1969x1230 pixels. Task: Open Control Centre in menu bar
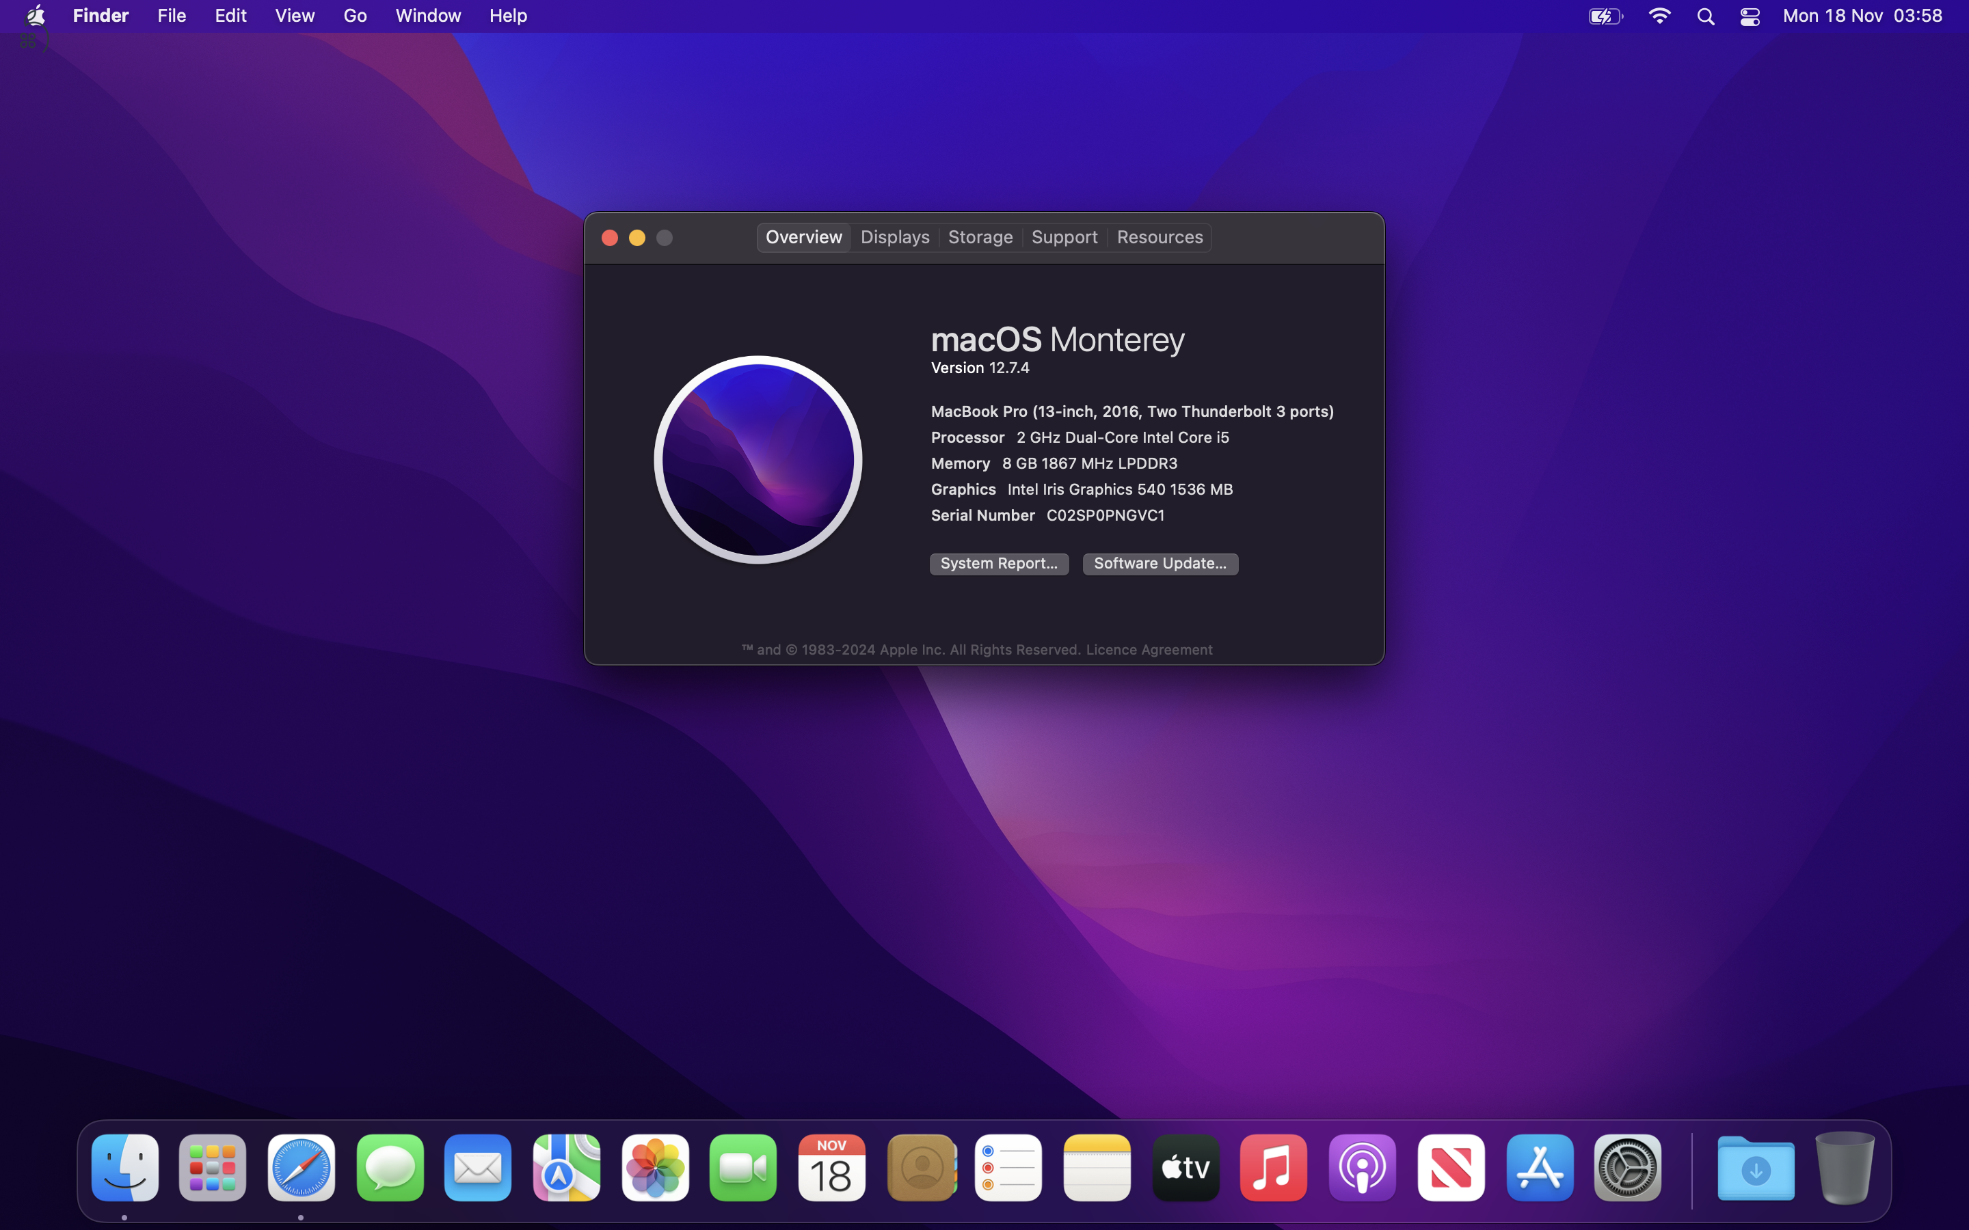coord(1750,16)
